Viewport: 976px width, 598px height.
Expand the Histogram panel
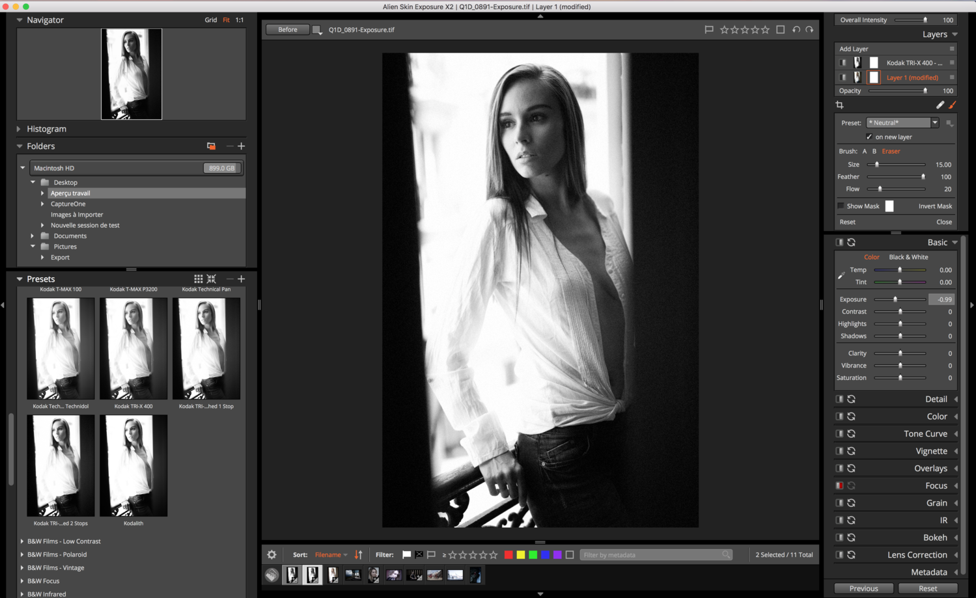click(19, 129)
